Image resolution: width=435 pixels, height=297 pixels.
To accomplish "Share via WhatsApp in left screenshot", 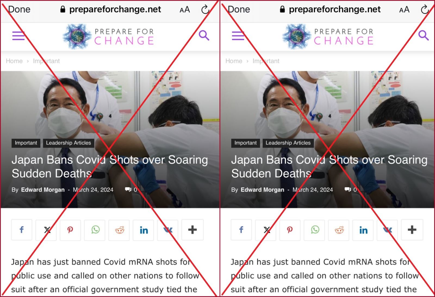I will point(95,230).
